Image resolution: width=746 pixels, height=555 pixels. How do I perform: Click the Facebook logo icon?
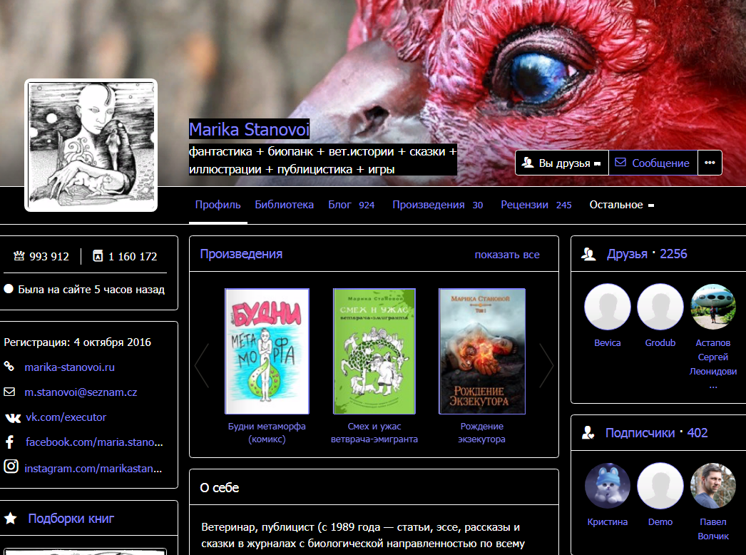[9, 442]
